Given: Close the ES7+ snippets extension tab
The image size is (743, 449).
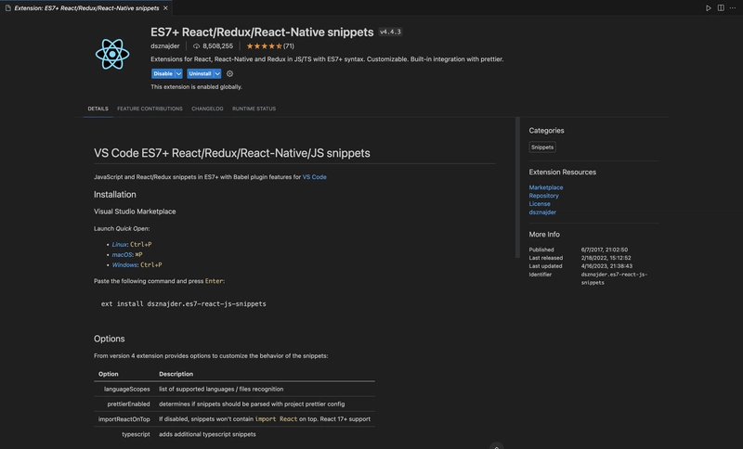Looking at the screenshot, I should point(165,8).
